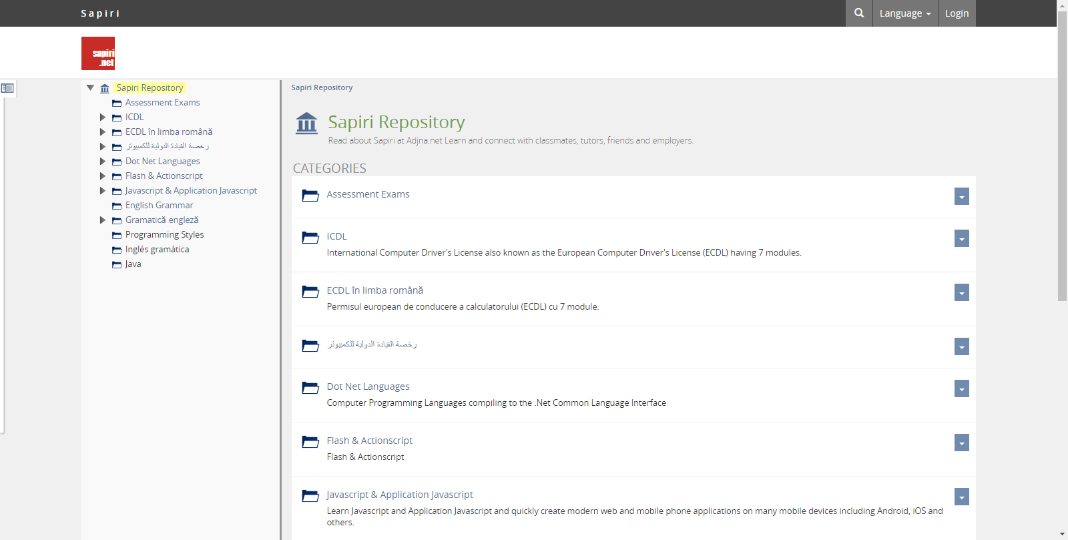Click folder icon of Assessment Exams in tree
This screenshot has width=1068, height=540.
(x=117, y=103)
